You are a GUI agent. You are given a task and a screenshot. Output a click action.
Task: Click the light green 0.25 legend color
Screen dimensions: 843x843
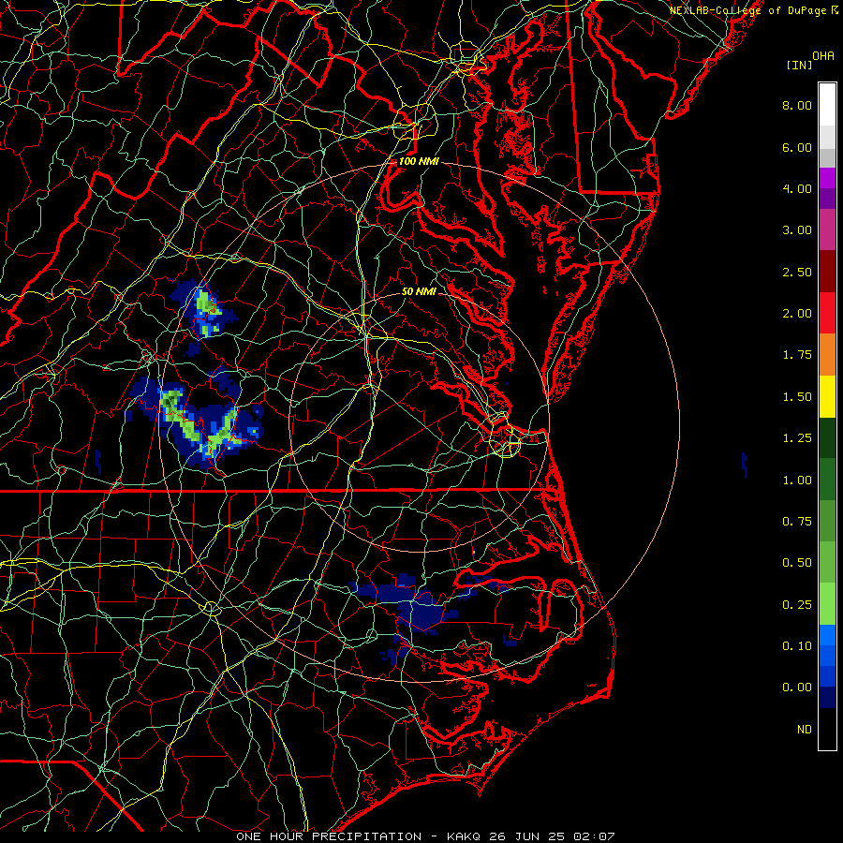(827, 604)
